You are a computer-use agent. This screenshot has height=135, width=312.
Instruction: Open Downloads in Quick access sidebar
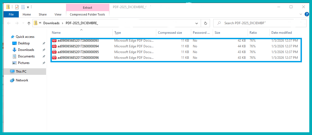coord(26,50)
